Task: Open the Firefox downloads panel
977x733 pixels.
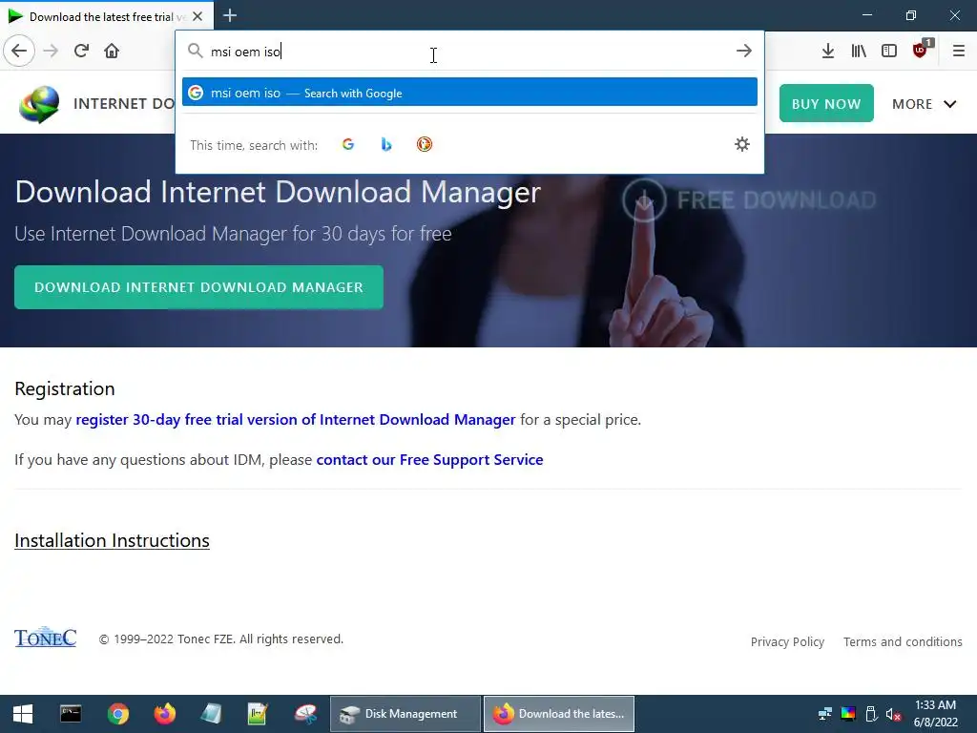Action: click(x=827, y=51)
